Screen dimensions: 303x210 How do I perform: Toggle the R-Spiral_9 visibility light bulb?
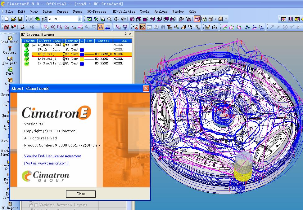pyautogui.click(x=64, y=59)
